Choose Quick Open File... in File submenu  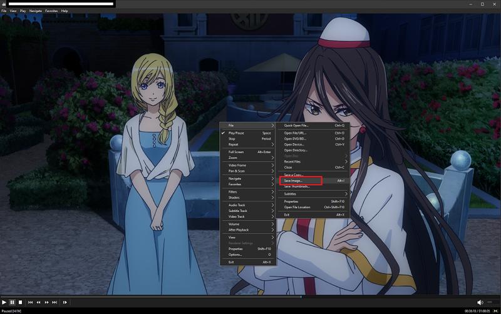tap(312, 125)
